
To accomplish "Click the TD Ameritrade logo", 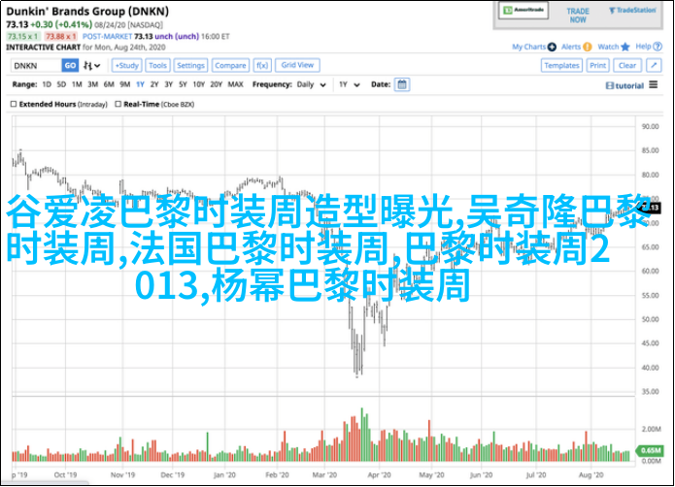I will [x=523, y=11].
